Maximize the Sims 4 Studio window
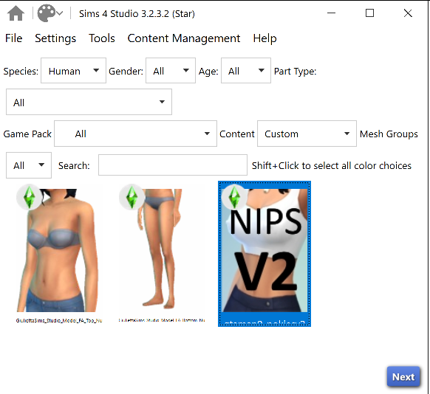Image resolution: width=430 pixels, height=394 pixels. pyautogui.click(x=369, y=13)
